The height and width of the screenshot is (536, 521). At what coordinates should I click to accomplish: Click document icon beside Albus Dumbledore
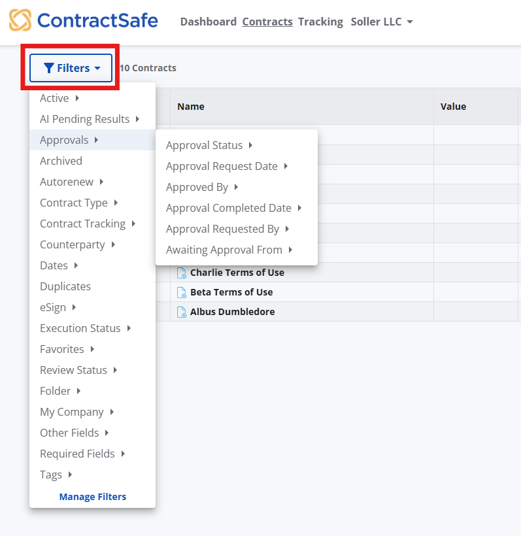[x=182, y=312]
